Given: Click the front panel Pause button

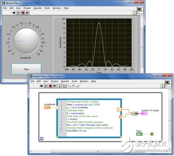Looking at the screenshot, I should (x=27, y=13).
